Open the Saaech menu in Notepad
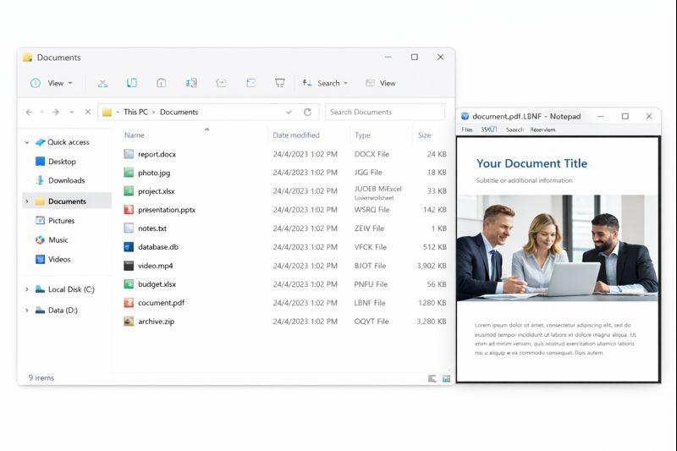Viewport: 677px width, 451px height. pyautogui.click(x=515, y=129)
